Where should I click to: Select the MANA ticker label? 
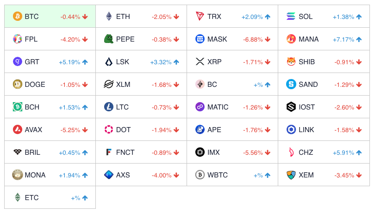click(x=309, y=39)
